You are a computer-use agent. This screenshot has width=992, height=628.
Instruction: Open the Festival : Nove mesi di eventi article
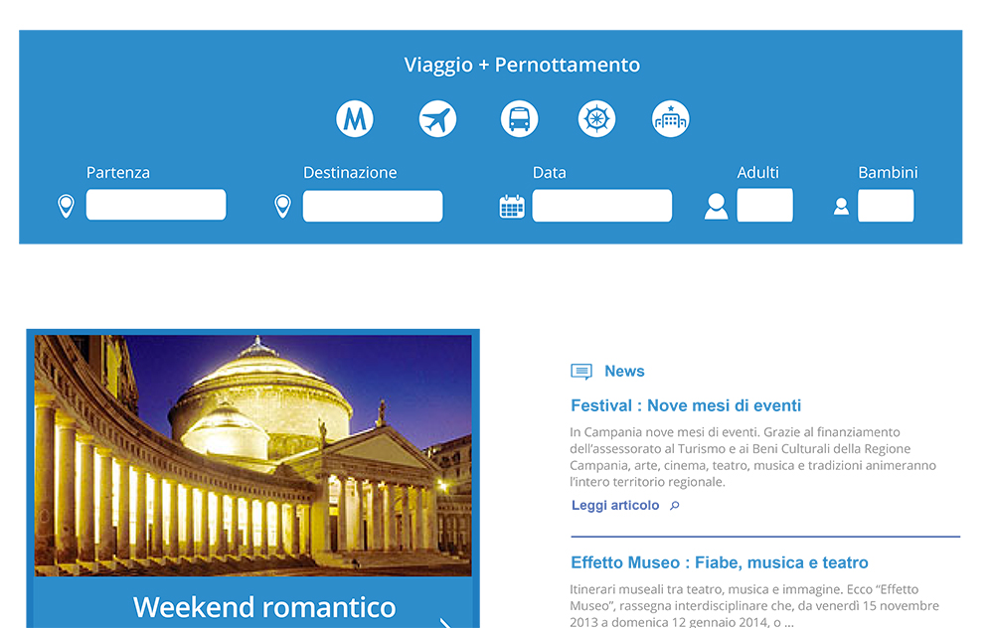pyautogui.click(x=686, y=405)
